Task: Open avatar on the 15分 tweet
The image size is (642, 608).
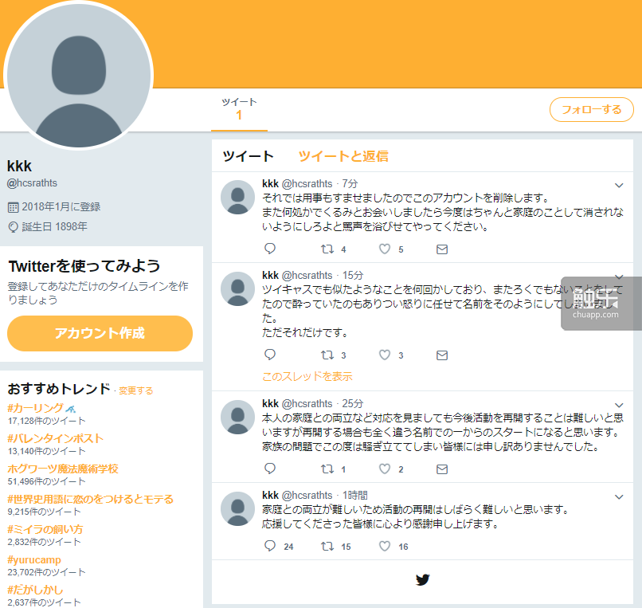Action: click(x=237, y=288)
